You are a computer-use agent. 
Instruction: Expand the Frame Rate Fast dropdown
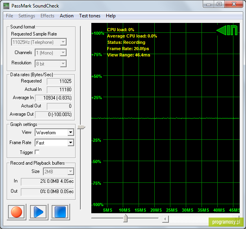[x=54, y=143]
